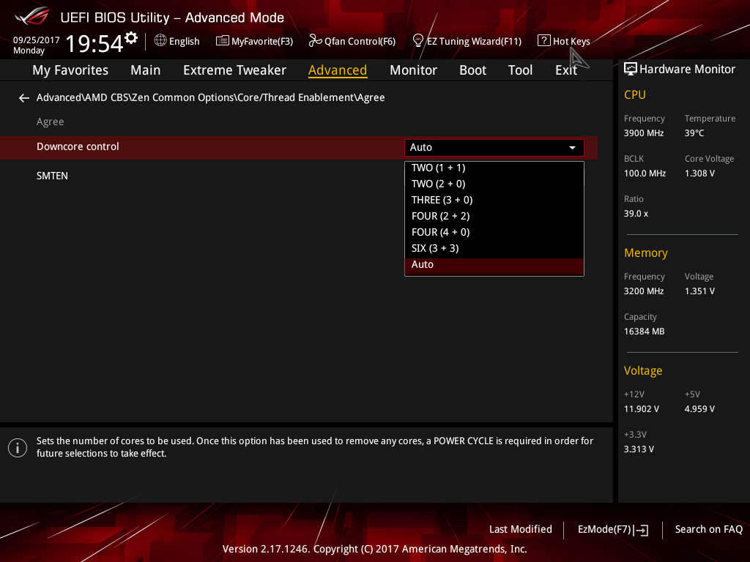
Task: Select TWO (2 + 0) option
Action: coord(494,184)
